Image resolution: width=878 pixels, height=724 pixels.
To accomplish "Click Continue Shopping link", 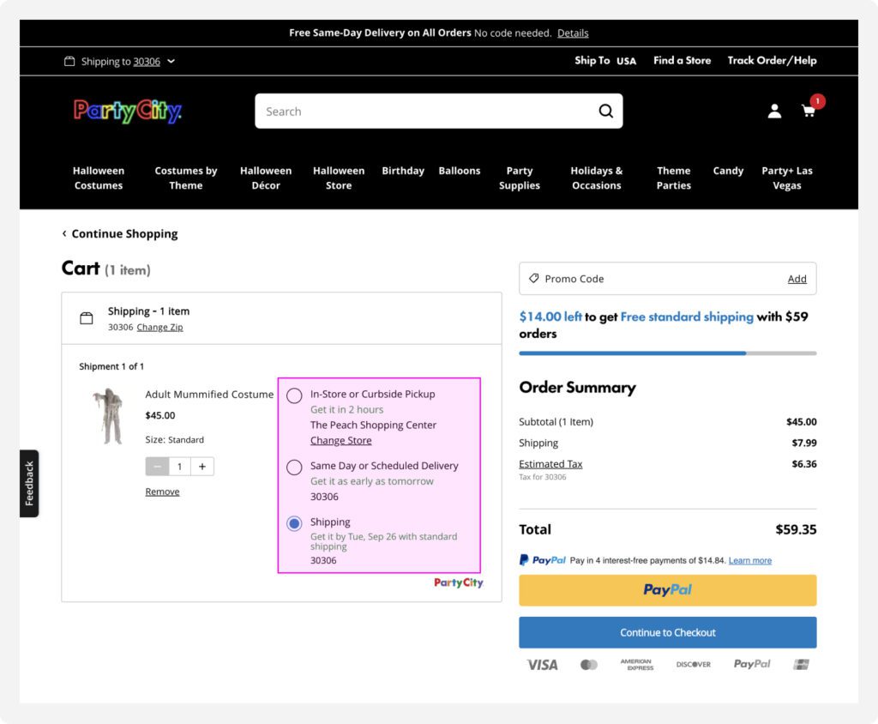I will pos(124,233).
